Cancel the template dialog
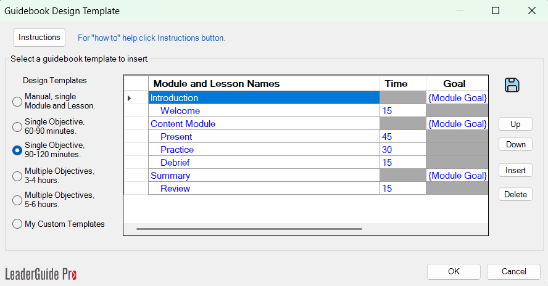Screen dimensions: 548x286 [513, 271]
